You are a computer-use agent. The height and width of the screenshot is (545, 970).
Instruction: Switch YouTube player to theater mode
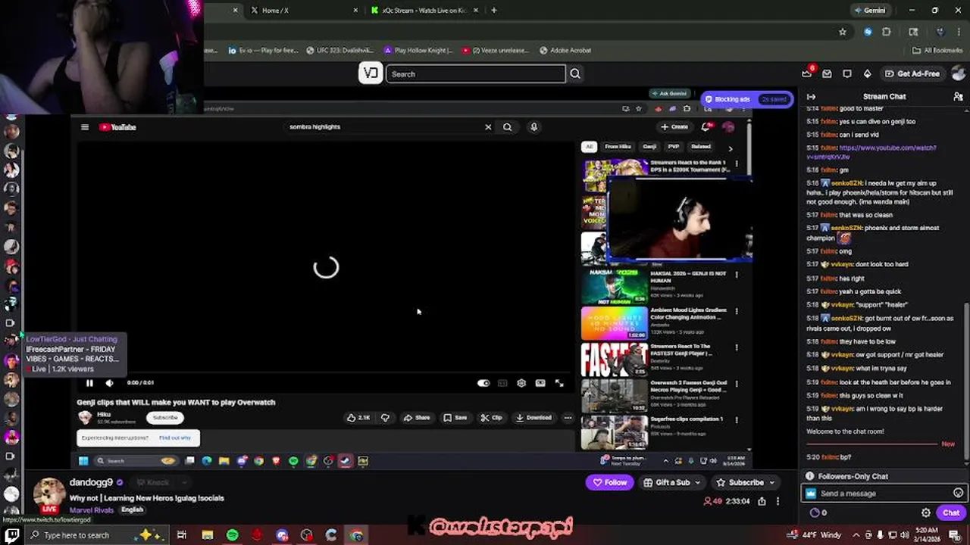coord(540,383)
